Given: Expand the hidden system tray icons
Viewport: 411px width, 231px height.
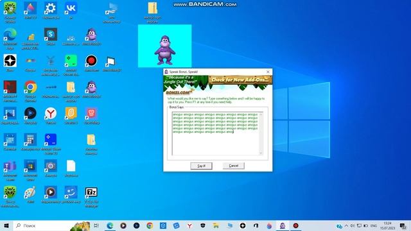Looking at the screenshot, I should [x=346, y=225].
